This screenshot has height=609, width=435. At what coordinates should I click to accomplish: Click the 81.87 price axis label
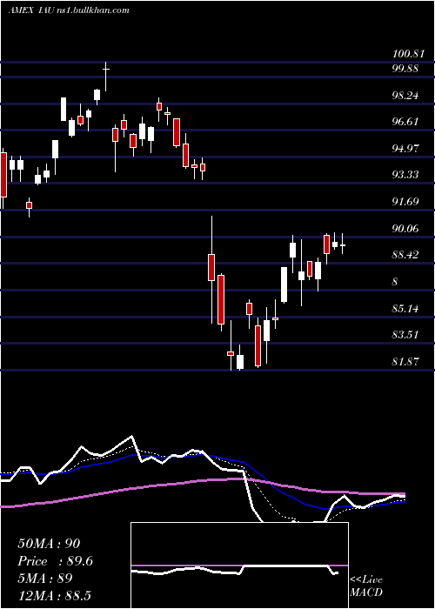pyautogui.click(x=405, y=362)
